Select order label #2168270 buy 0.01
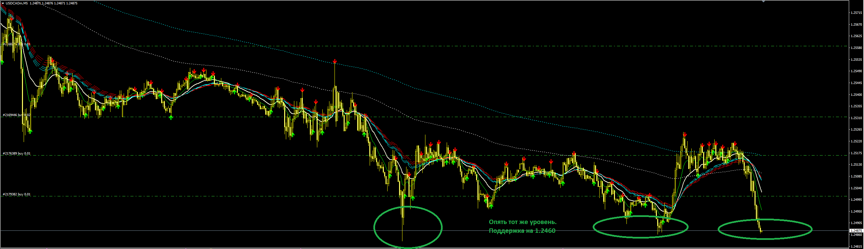Image resolution: width=864 pixels, height=249 pixels. tap(17, 44)
